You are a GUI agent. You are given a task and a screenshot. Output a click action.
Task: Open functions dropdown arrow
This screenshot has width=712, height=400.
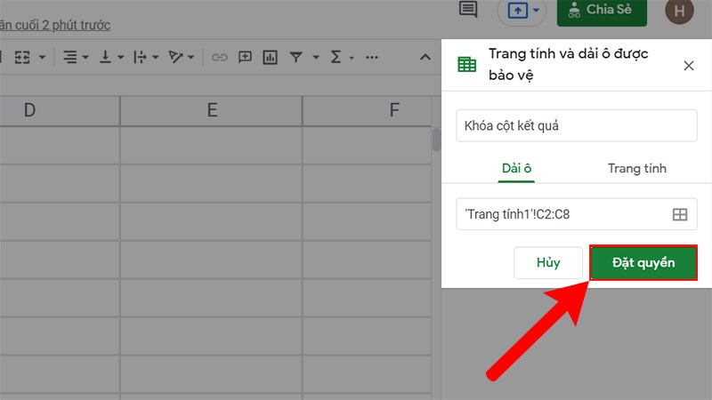click(352, 58)
